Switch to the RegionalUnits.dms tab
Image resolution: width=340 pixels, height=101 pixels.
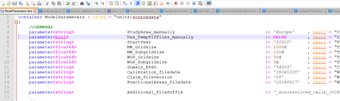141,11
